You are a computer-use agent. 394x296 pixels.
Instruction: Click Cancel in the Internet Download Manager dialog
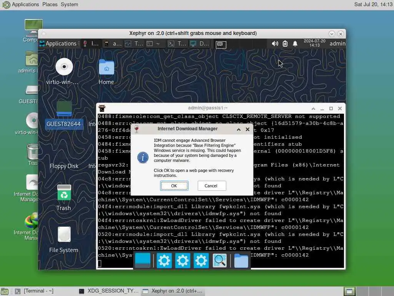(212, 186)
